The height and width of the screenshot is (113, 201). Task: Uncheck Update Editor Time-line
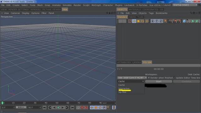174,78
